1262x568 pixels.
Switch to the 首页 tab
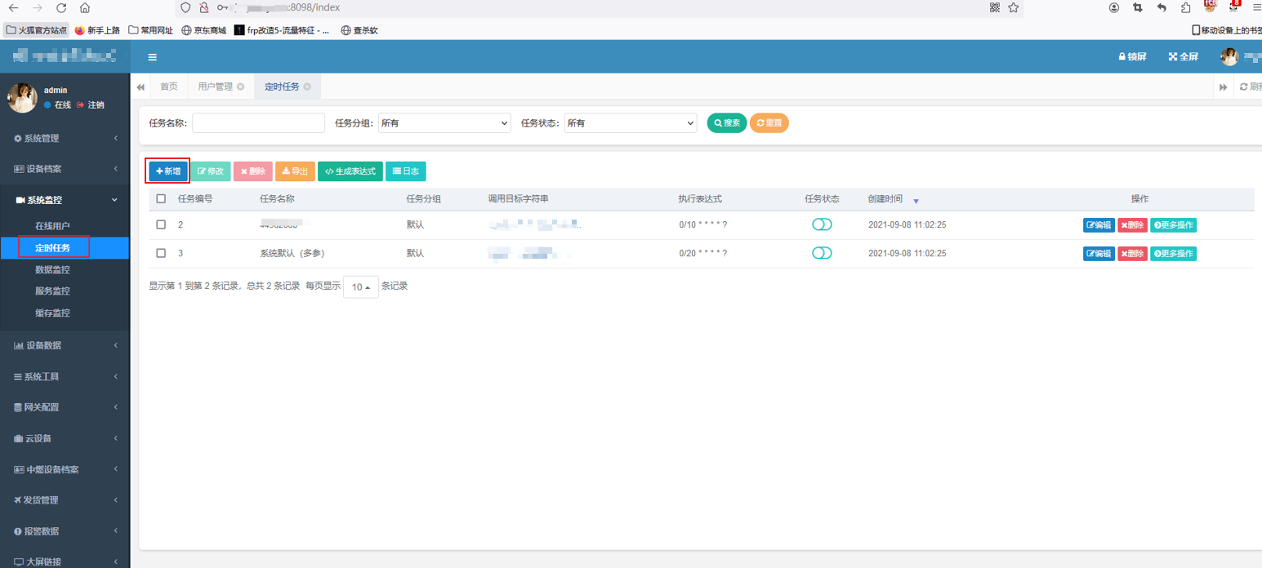point(168,87)
